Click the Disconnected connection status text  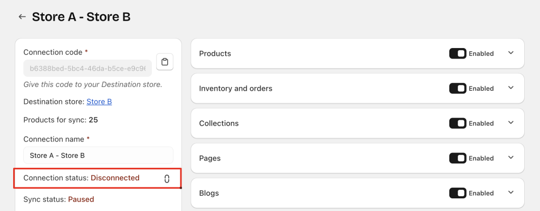[115, 178]
